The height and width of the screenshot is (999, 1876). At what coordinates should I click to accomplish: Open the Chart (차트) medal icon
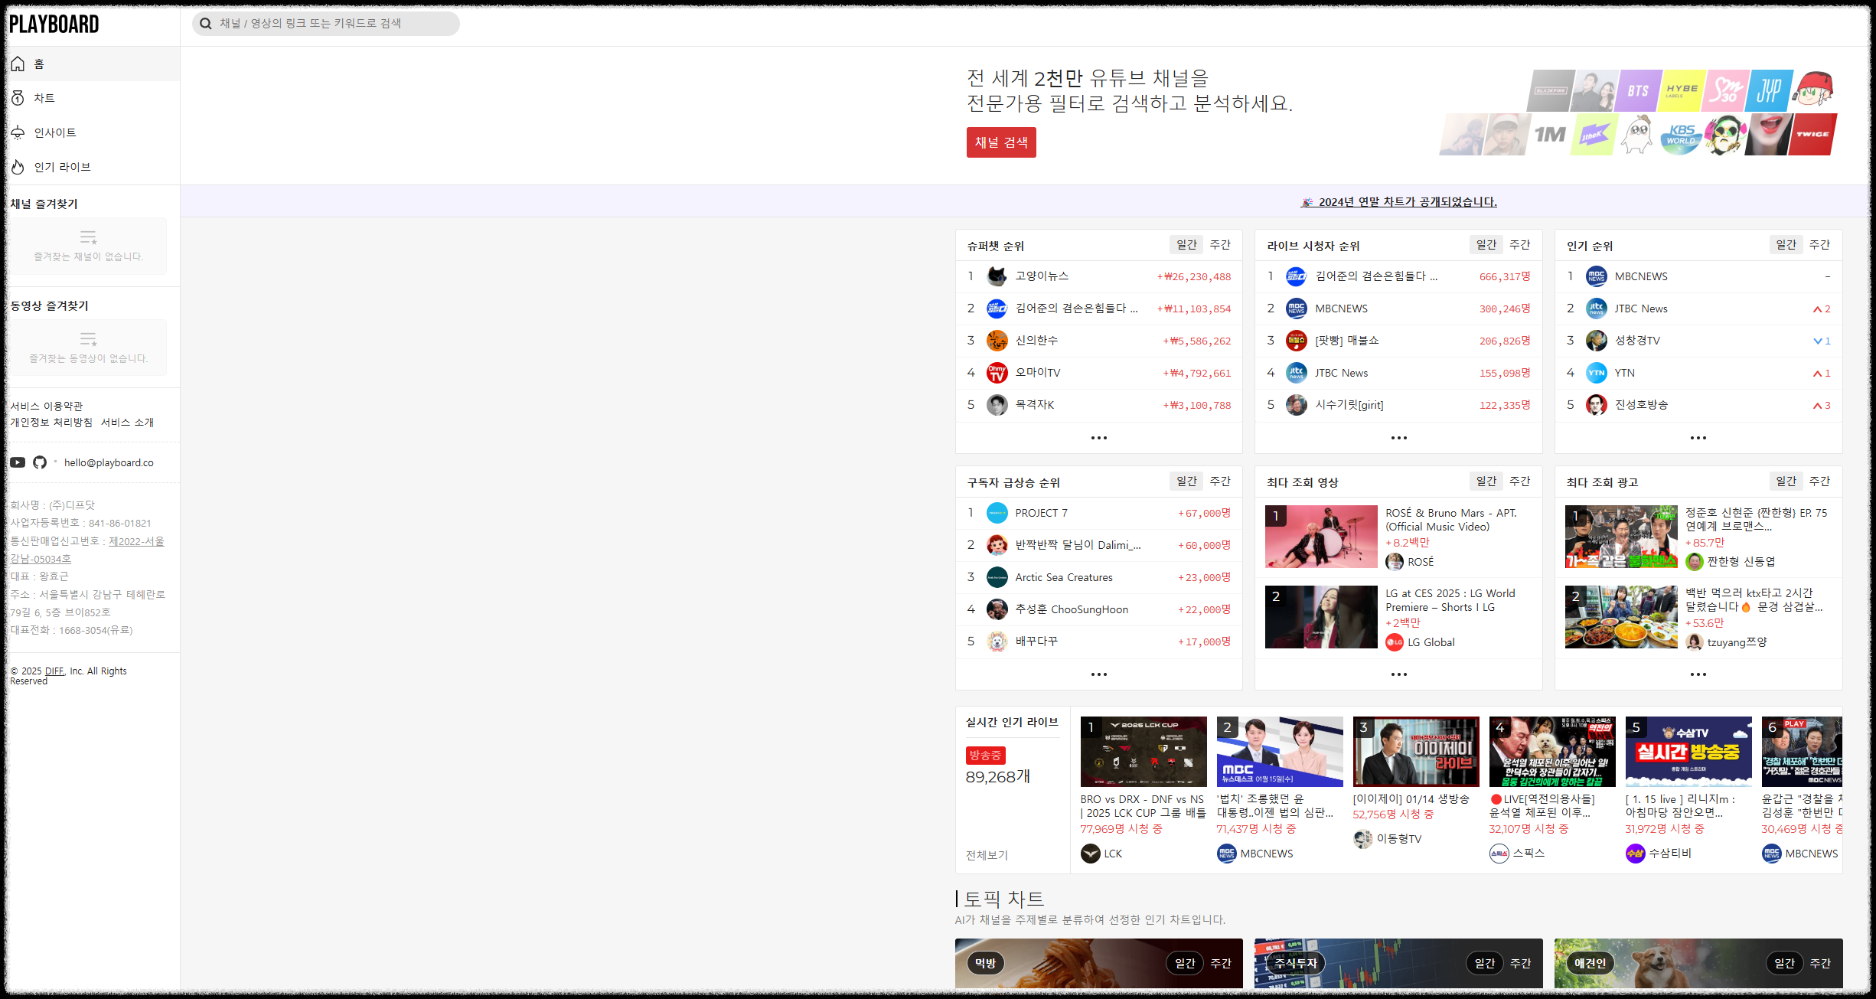[x=18, y=98]
